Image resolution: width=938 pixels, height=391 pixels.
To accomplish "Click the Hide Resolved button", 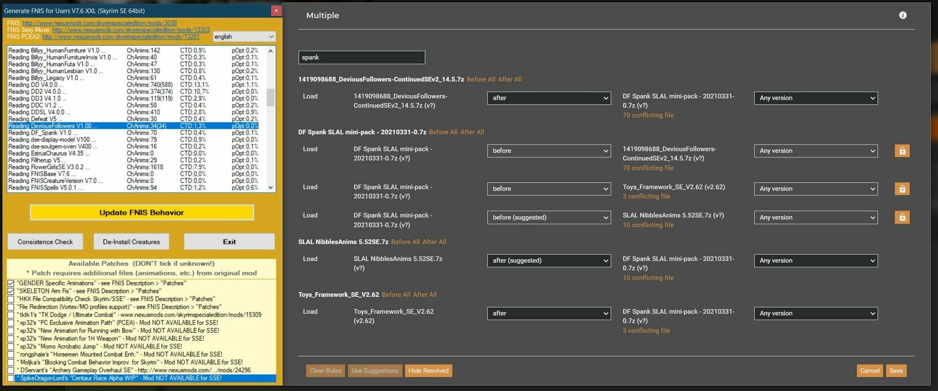I will pyautogui.click(x=428, y=370).
